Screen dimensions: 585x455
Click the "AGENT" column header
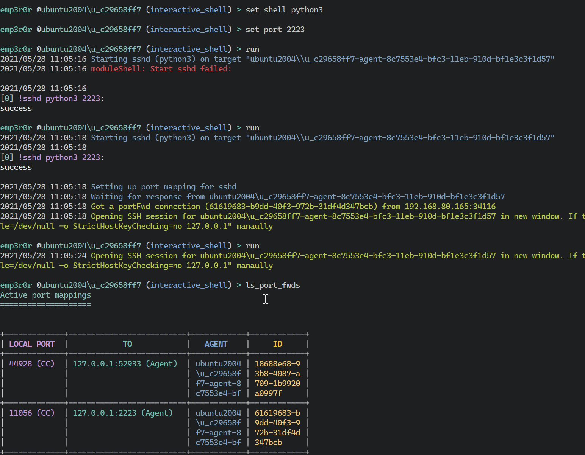point(216,344)
